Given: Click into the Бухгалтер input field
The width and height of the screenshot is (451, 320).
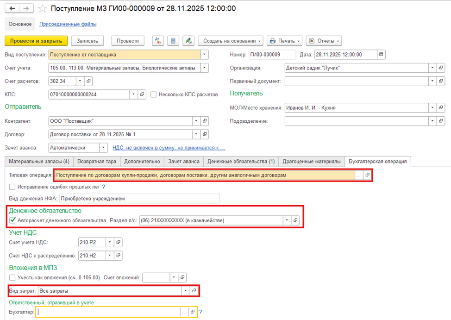Looking at the screenshot, I should pos(108,312).
